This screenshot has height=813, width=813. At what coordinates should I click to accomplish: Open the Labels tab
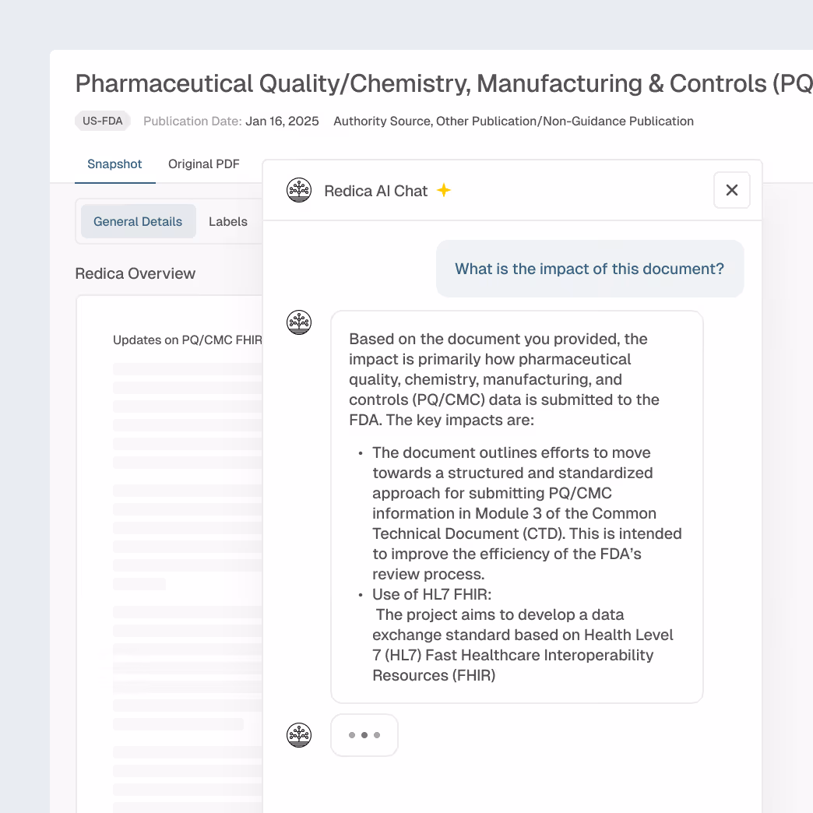(x=227, y=221)
